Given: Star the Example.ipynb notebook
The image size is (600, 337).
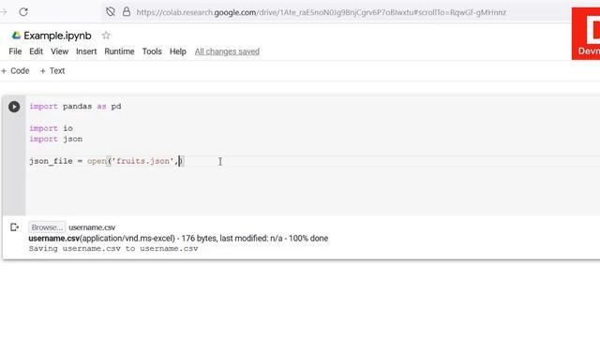Looking at the screenshot, I should click(x=106, y=36).
